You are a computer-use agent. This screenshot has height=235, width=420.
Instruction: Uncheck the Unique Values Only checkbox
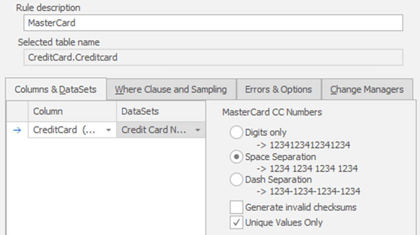236,222
